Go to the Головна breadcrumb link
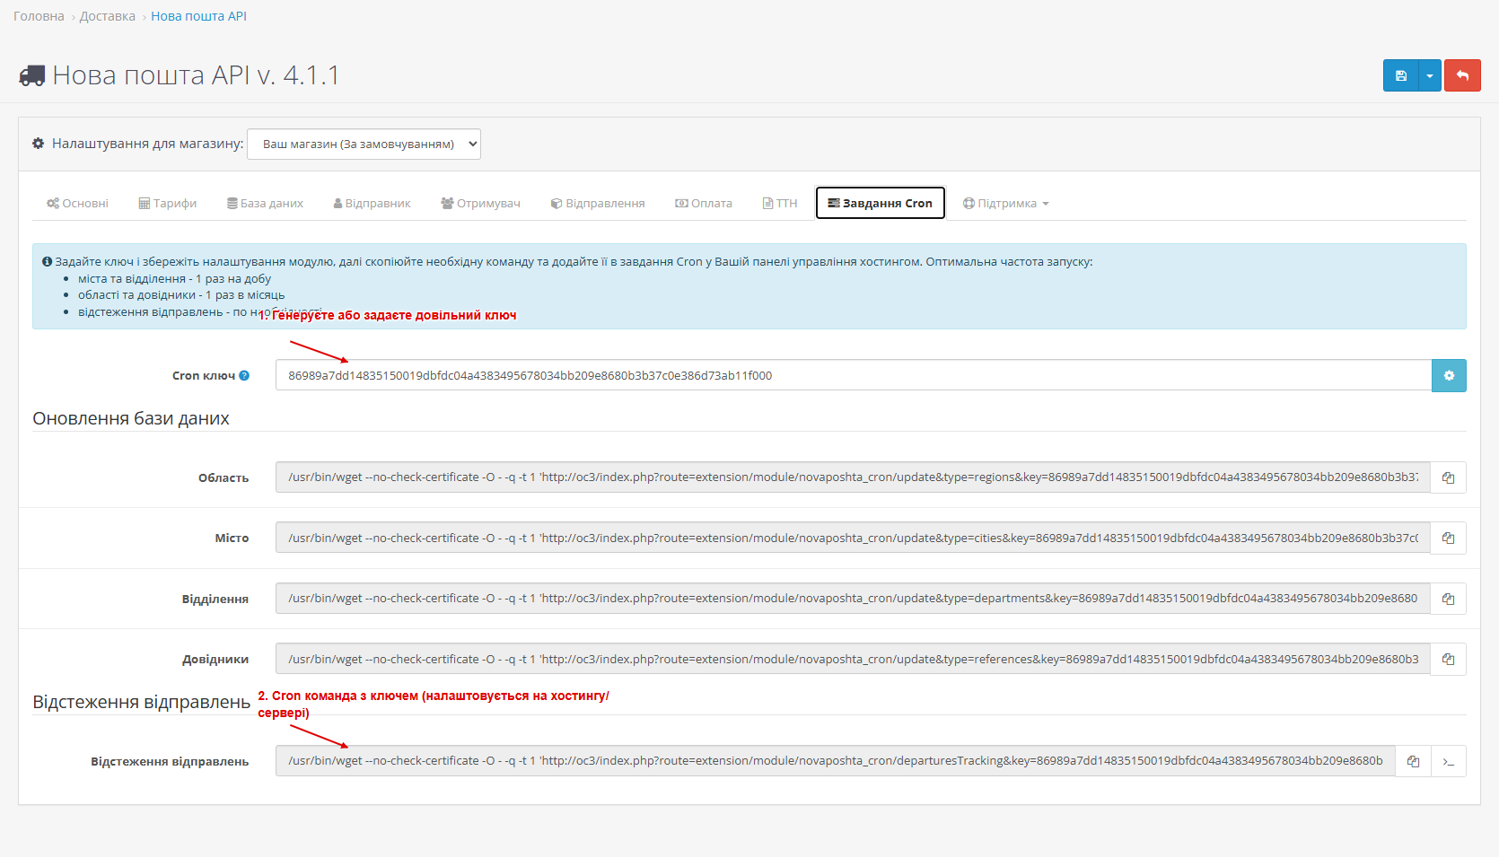This screenshot has width=1499, height=858. pyautogui.click(x=39, y=16)
